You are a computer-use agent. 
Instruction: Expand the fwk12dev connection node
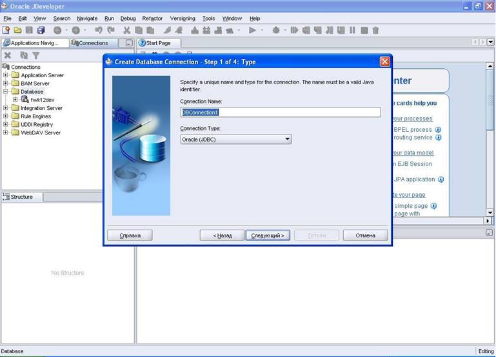tap(15, 100)
